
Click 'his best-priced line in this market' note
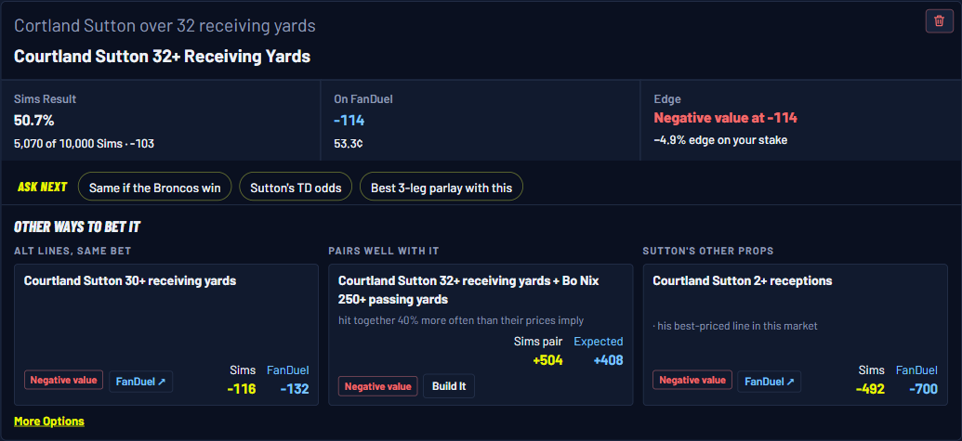point(735,327)
